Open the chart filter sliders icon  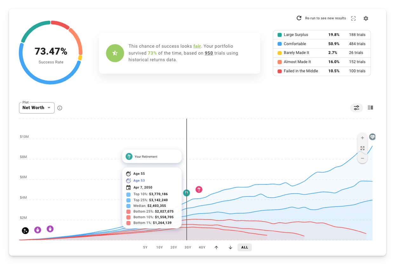click(356, 108)
